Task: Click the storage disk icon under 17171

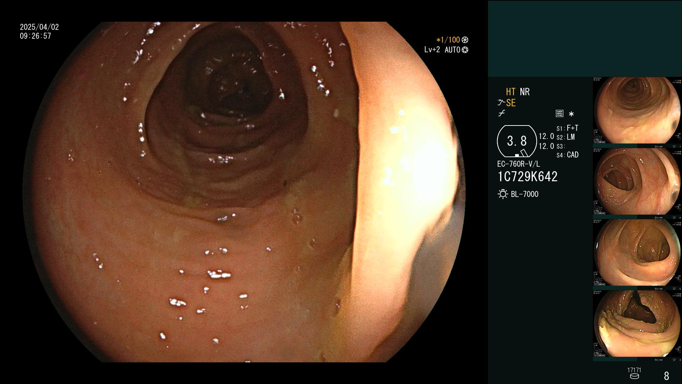Action: pos(634,376)
